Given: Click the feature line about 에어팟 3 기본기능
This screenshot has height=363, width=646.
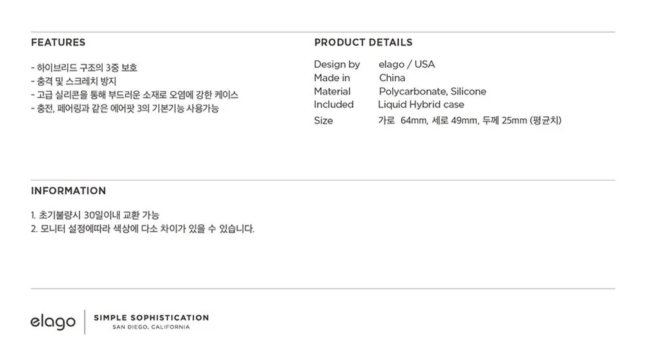Looking at the screenshot, I should point(125,109).
